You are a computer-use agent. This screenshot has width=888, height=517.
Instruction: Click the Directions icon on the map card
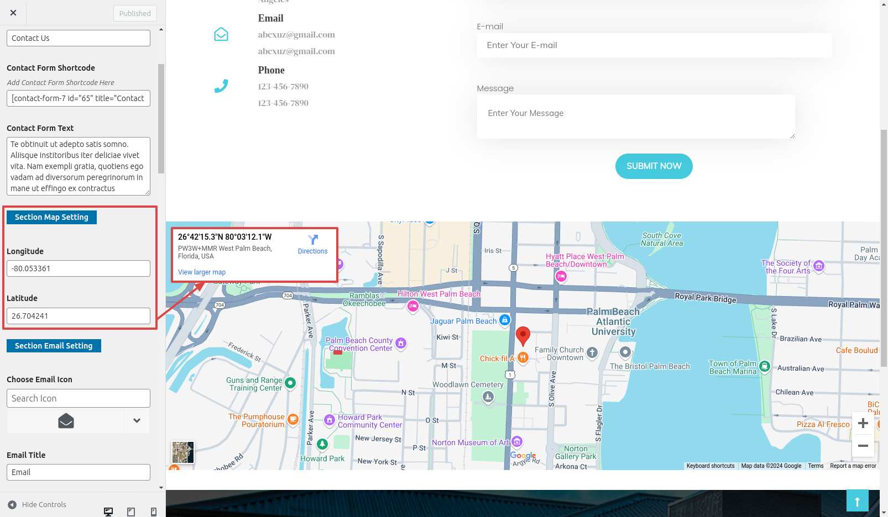(313, 240)
